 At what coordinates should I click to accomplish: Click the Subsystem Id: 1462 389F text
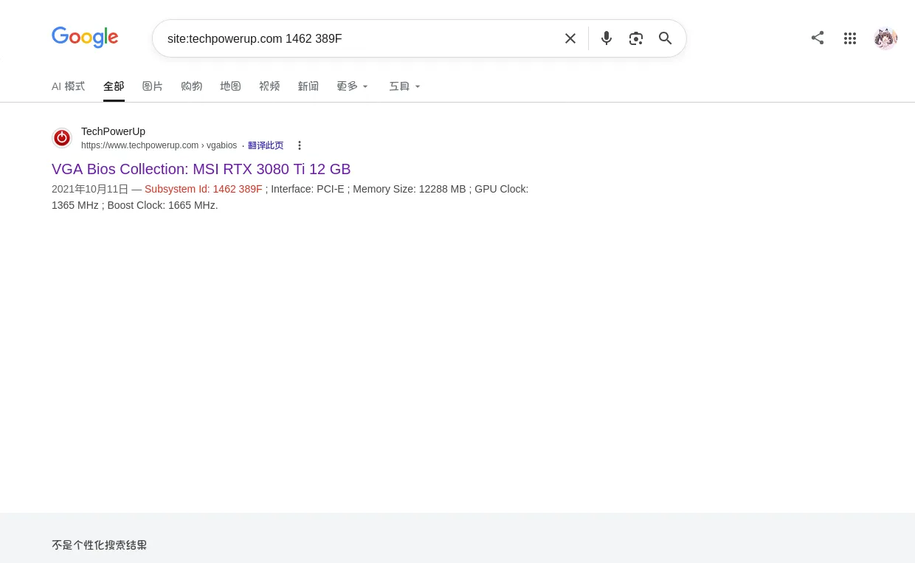[x=204, y=189]
